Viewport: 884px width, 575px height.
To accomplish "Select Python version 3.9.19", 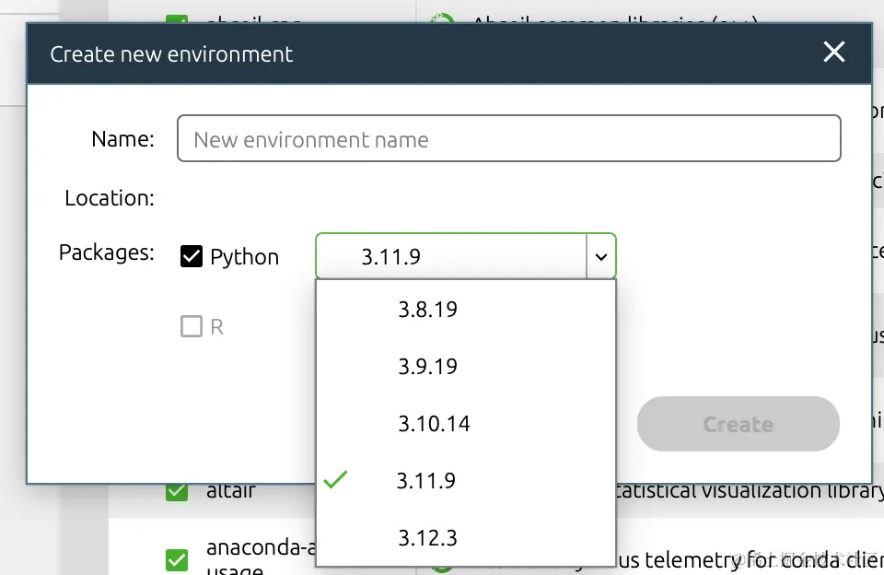I will [427, 367].
